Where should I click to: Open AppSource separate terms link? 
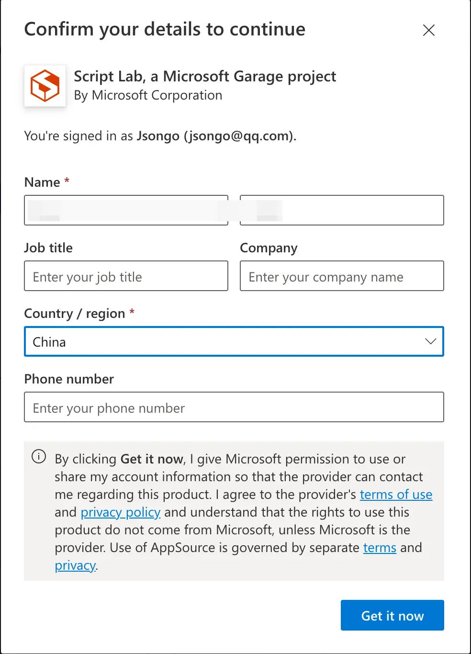(x=380, y=548)
